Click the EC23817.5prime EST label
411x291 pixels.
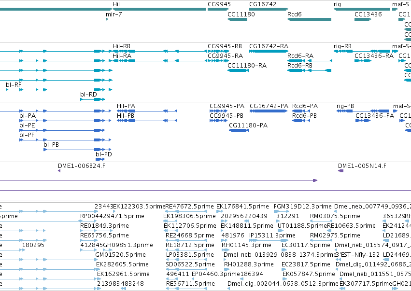(306, 264)
